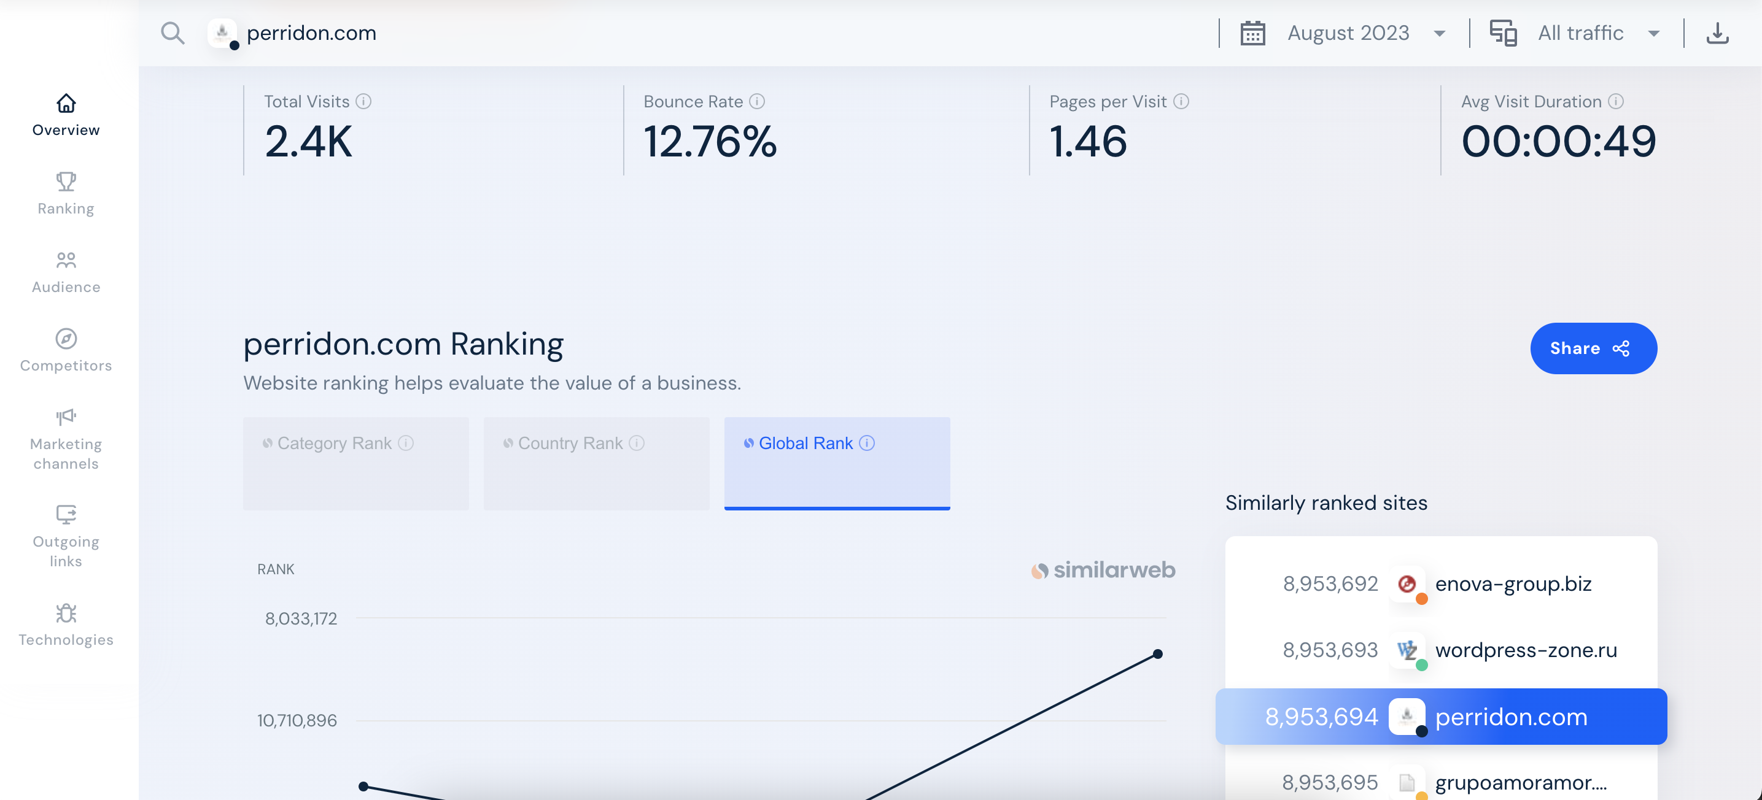Select Competitors compass icon

[x=66, y=339]
